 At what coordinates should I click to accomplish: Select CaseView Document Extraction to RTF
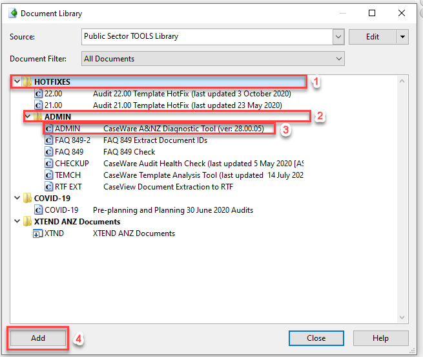point(139,186)
